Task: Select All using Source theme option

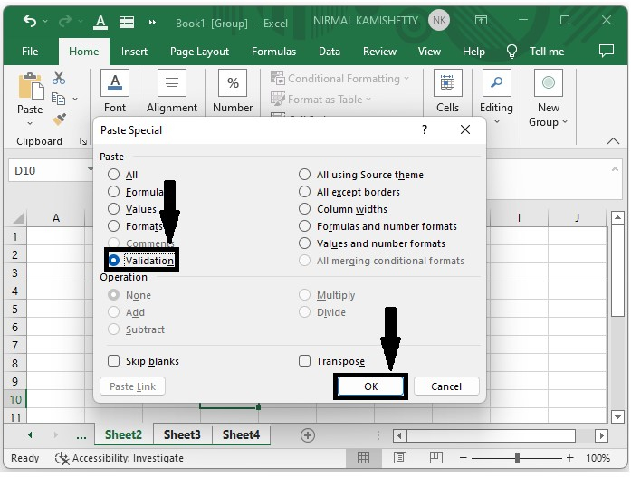Action: pos(304,175)
